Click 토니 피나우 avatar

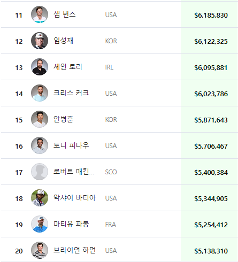pyautogui.click(x=40, y=145)
